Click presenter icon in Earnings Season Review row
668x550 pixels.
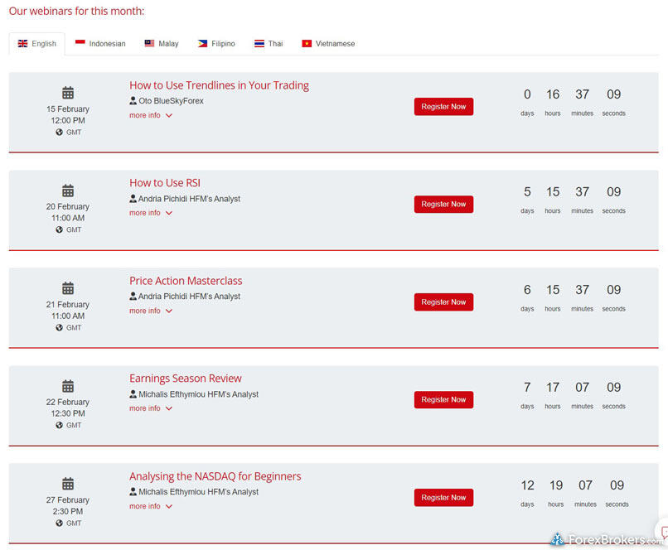point(133,393)
